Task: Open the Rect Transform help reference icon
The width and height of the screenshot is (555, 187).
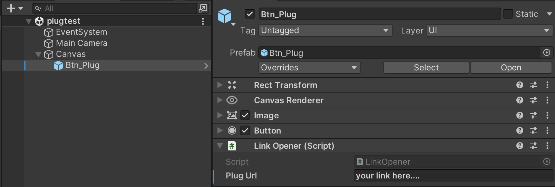Action: pos(519,85)
